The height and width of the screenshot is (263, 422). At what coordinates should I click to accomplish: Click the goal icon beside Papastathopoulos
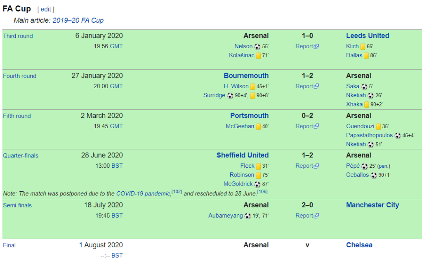click(x=398, y=136)
